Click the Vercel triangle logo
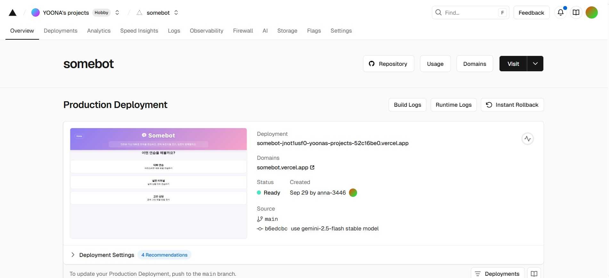609x278 pixels. (x=12, y=13)
